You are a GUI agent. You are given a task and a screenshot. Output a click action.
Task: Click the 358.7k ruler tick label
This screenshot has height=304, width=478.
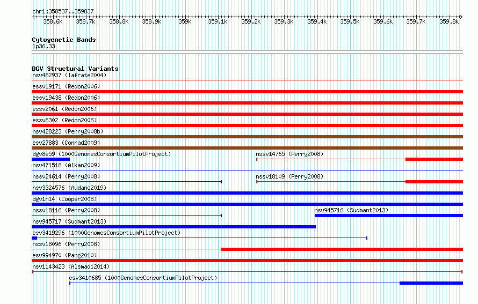(x=85, y=21)
